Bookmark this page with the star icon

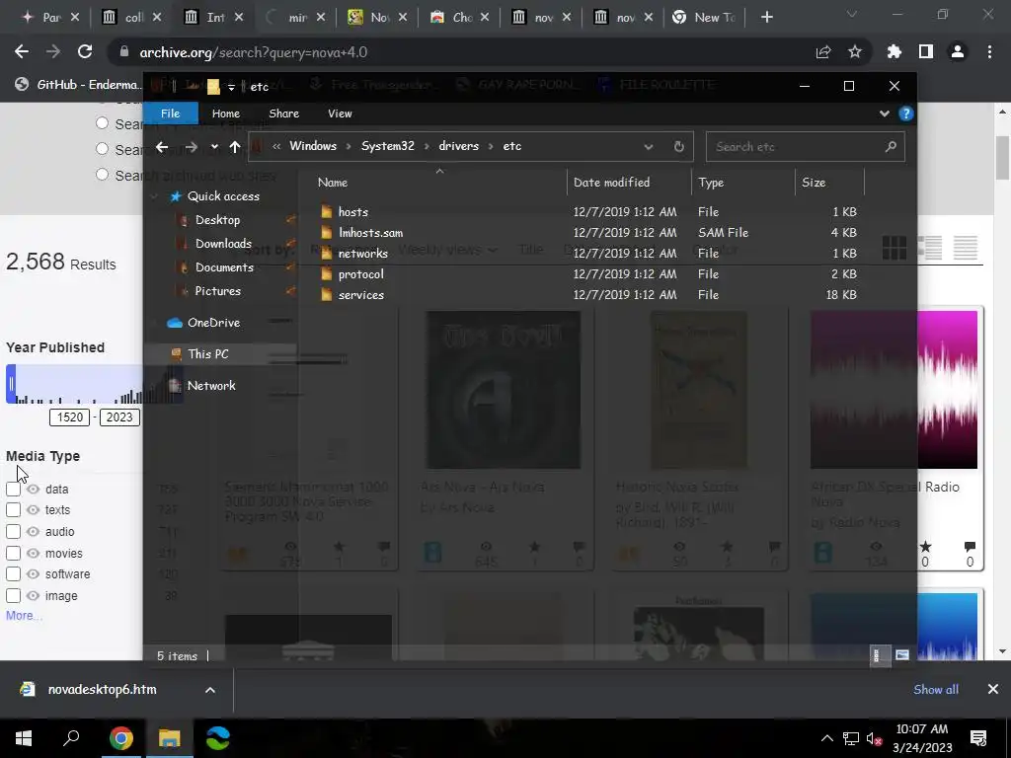[x=855, y=52]
